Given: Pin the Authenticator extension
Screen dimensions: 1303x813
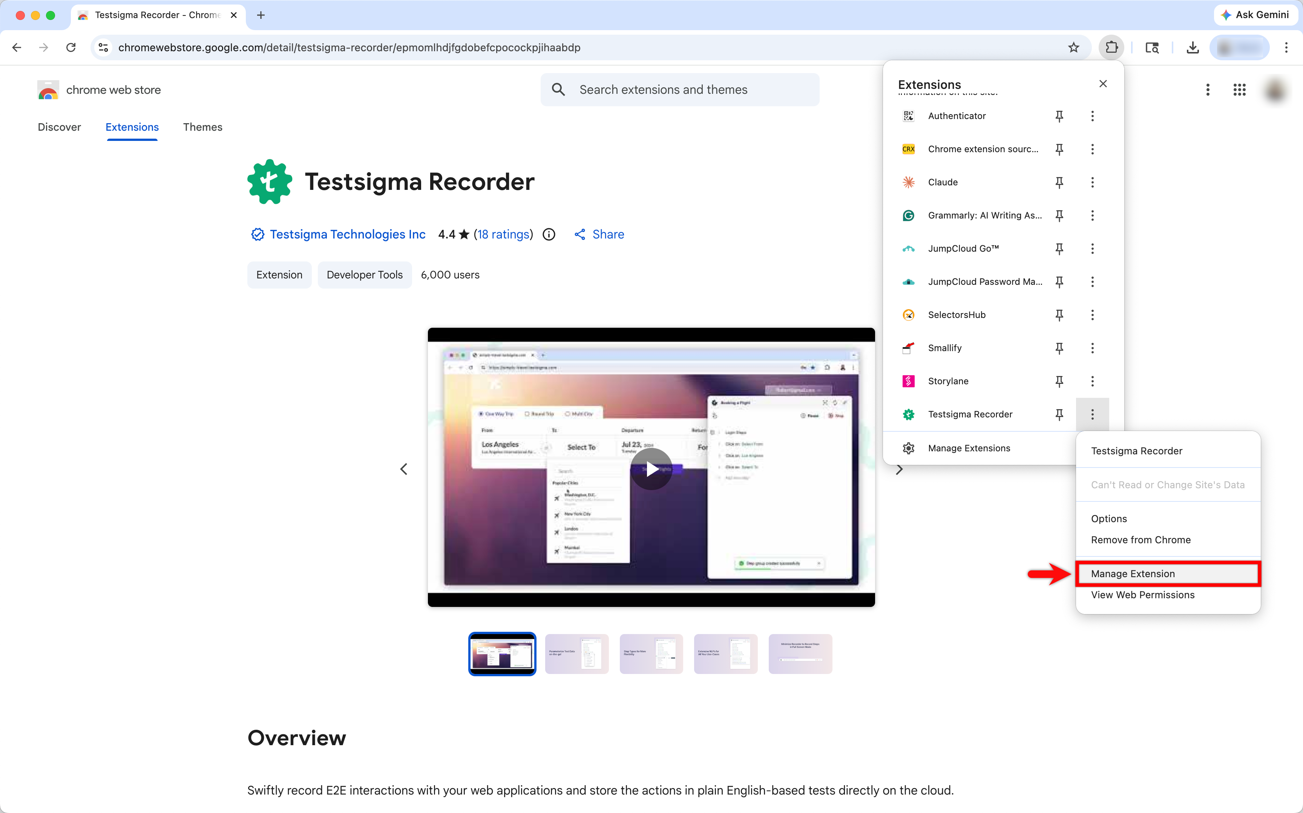Looking at the screenshot, I should 1059,116.
